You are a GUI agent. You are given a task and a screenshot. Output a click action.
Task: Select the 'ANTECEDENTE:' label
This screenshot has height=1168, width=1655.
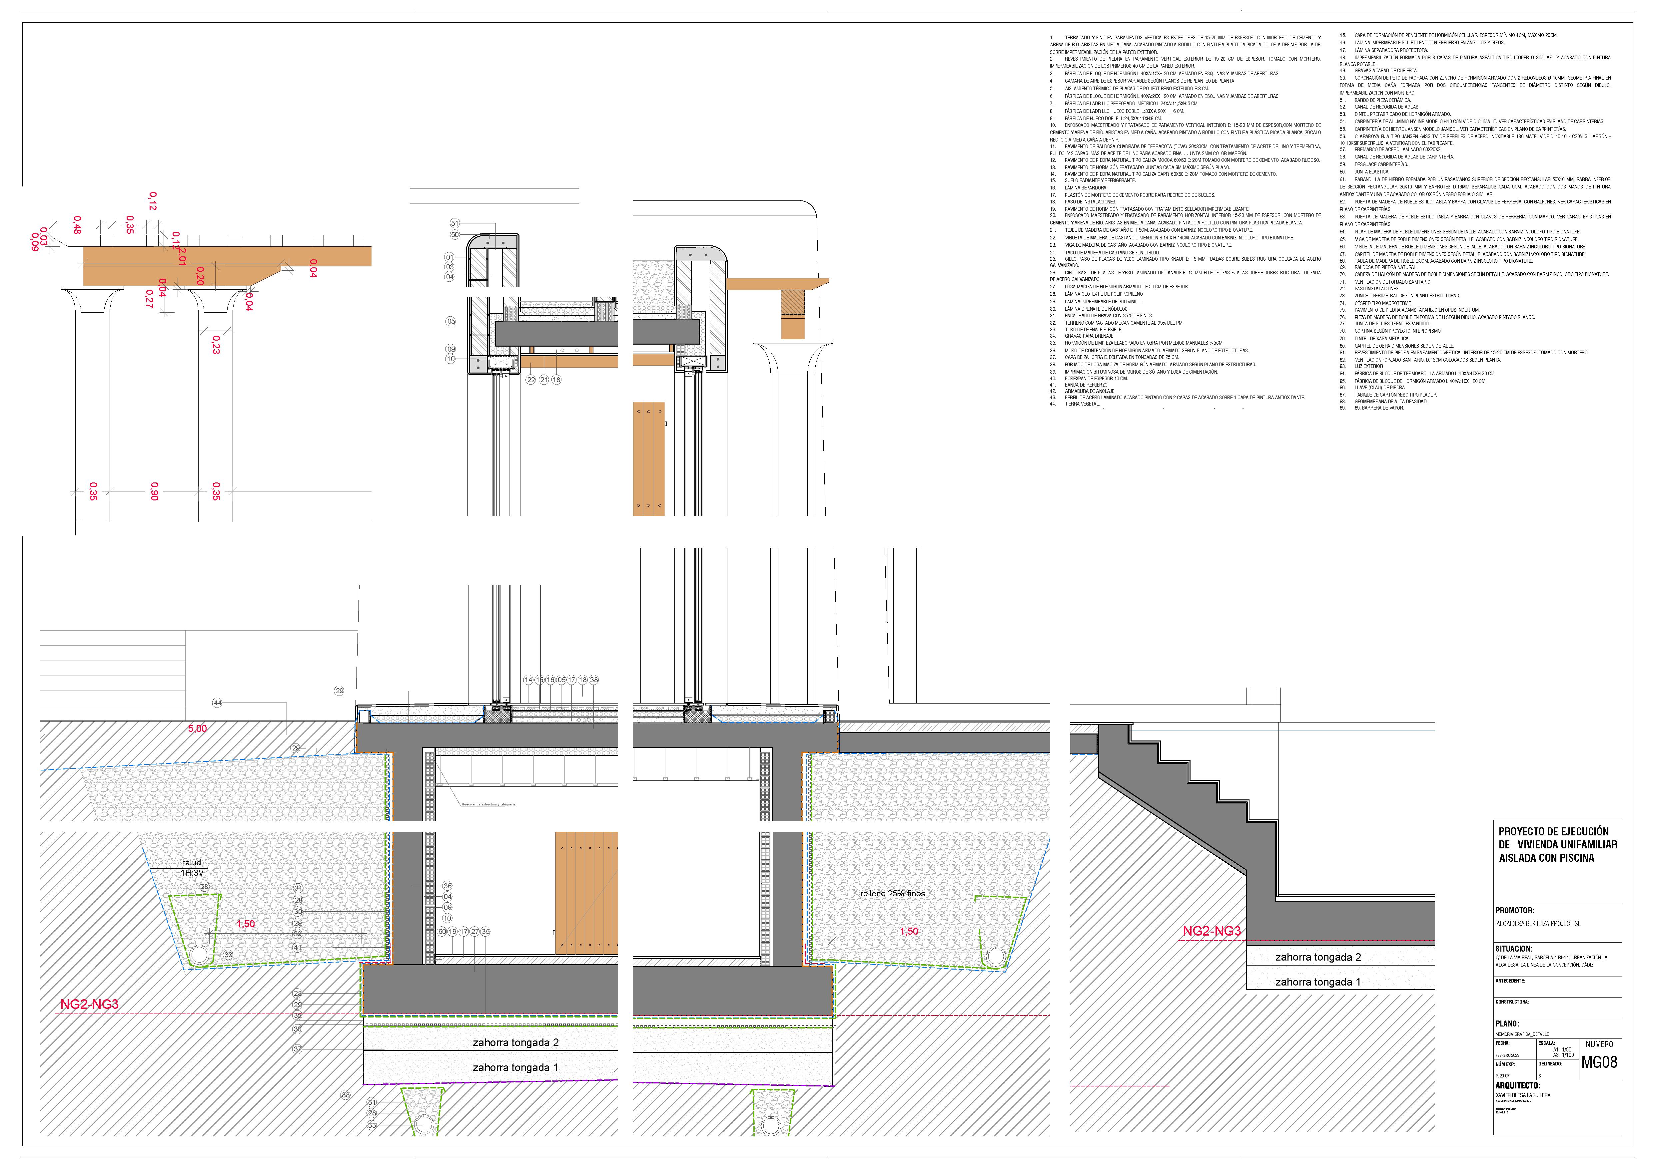coord(1510,981)
